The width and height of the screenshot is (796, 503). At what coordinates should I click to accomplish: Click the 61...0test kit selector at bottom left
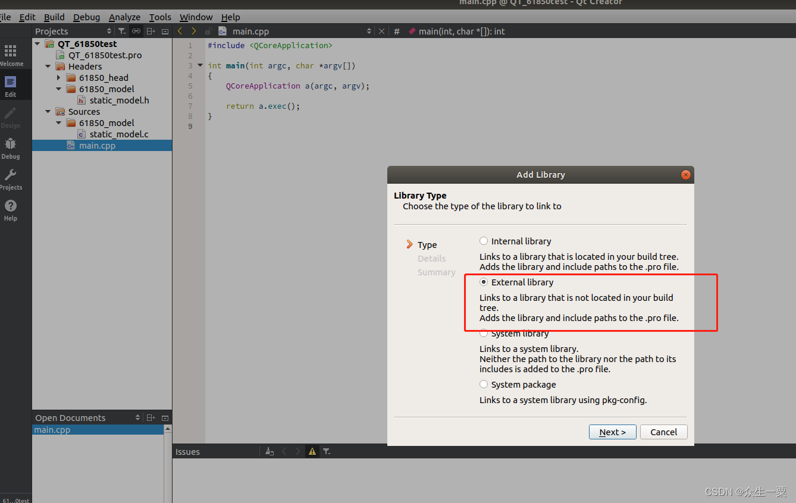[x=15, y=500]
